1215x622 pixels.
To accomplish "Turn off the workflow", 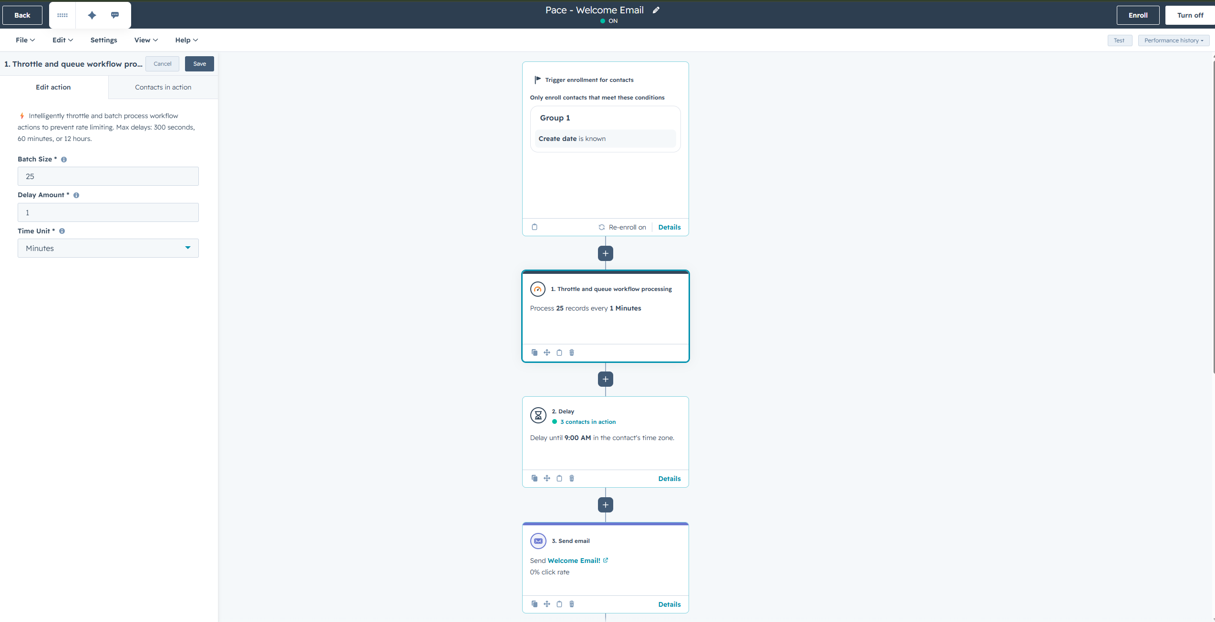I will 1190,15.
